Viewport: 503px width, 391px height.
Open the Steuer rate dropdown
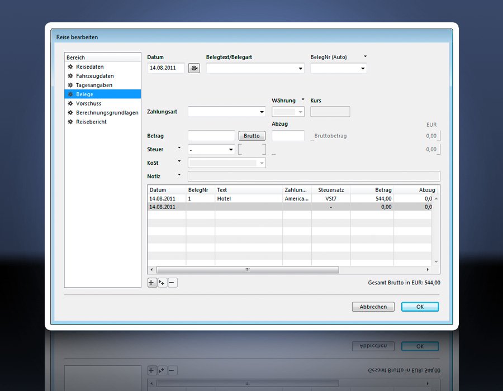click(x=231, y=150)
